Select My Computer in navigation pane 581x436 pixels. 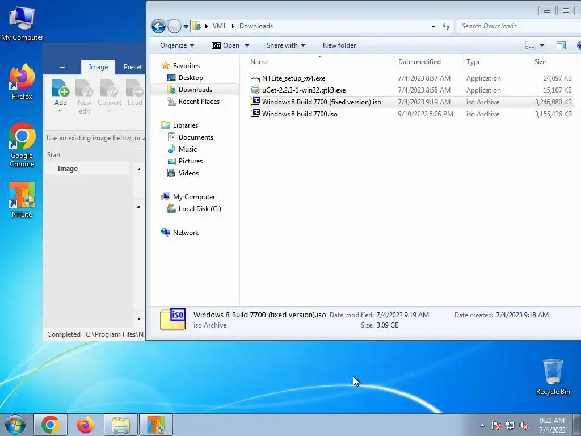194,197
